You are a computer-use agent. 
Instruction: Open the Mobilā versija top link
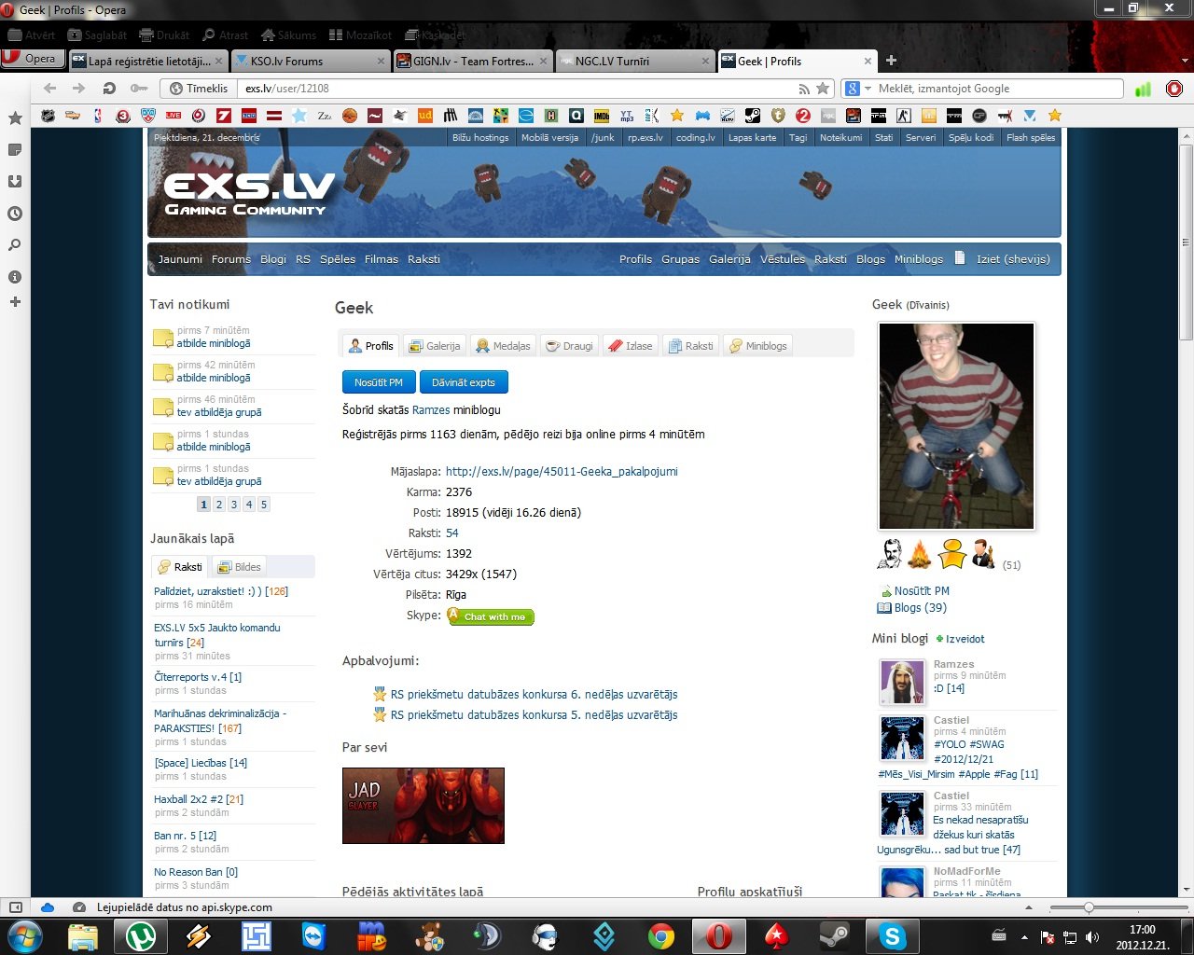(549, 138)
